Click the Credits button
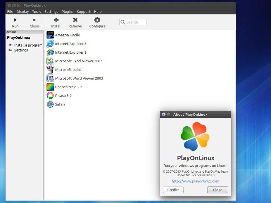The width and height of the screenshot is (271, 203). click(x=173, y=190)
